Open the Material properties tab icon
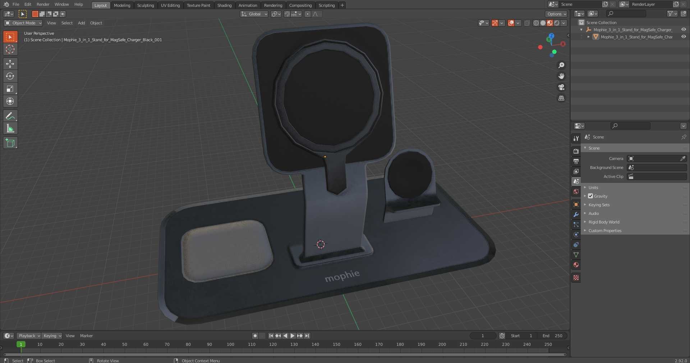Viewport: 690px width, 363px height. coord(576,265)
